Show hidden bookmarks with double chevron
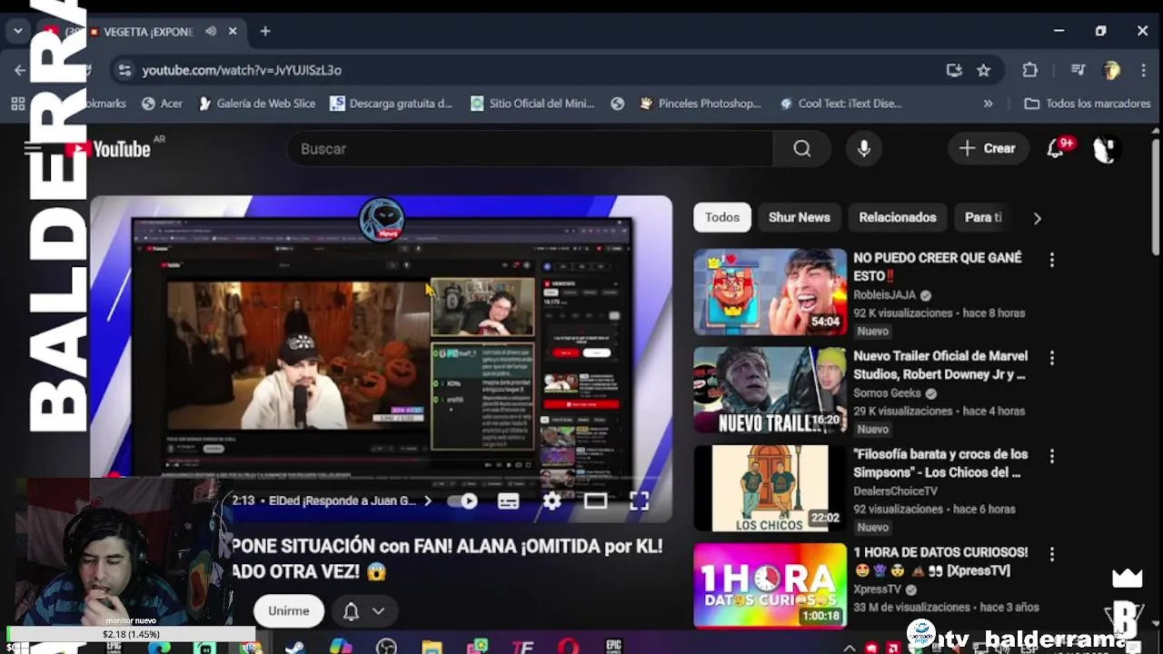1163x654 pixels. [988, 104]
